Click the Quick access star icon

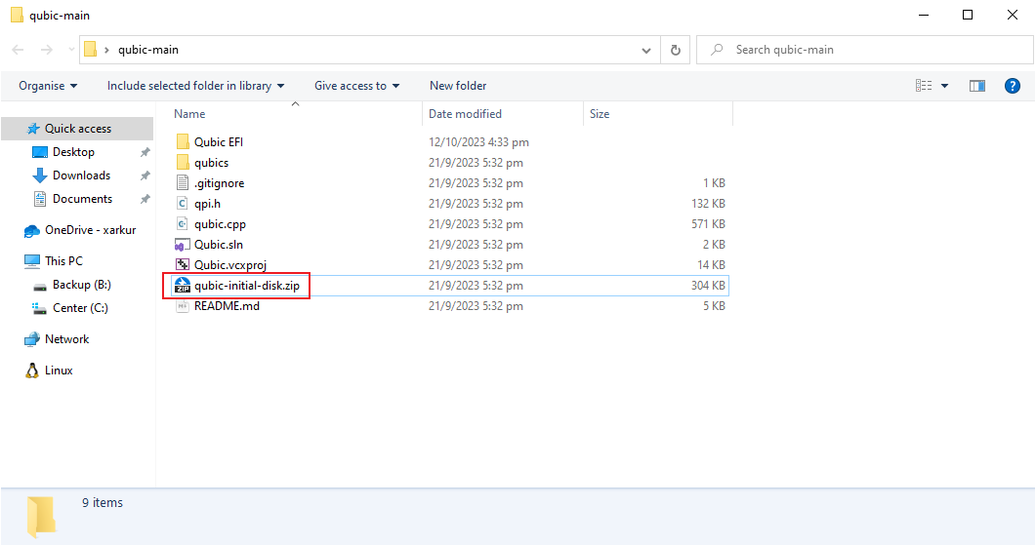(33, 129)
